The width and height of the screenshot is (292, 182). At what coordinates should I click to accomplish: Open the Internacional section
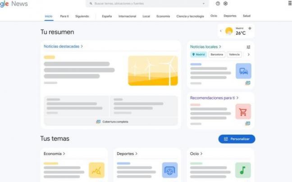(128, 16)
